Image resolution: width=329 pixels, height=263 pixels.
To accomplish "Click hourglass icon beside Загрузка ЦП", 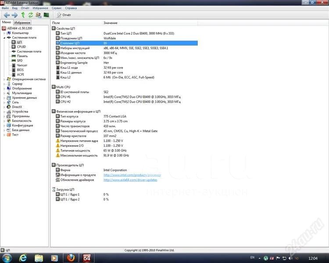I will click(54, 189).
